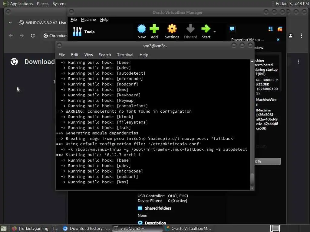The width and height of the screenshot is (310, 232).
Task: Click the terminal scrollbar up arrow
Action: tap(252, 61)
